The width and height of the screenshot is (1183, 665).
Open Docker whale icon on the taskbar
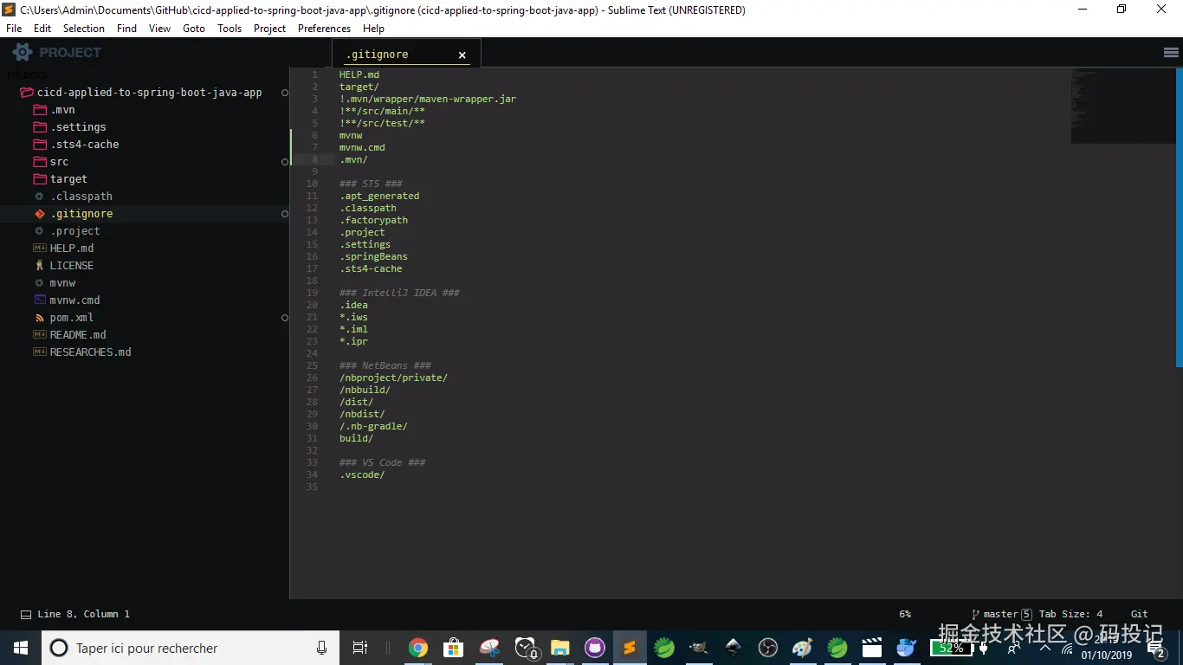[x=906, y=648]
